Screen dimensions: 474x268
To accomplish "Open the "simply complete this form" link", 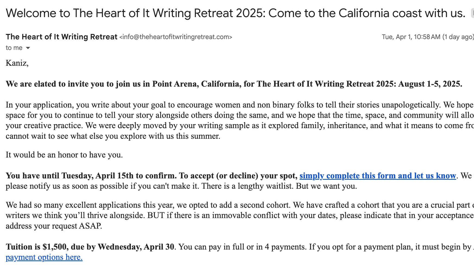I will coord(377,176).
